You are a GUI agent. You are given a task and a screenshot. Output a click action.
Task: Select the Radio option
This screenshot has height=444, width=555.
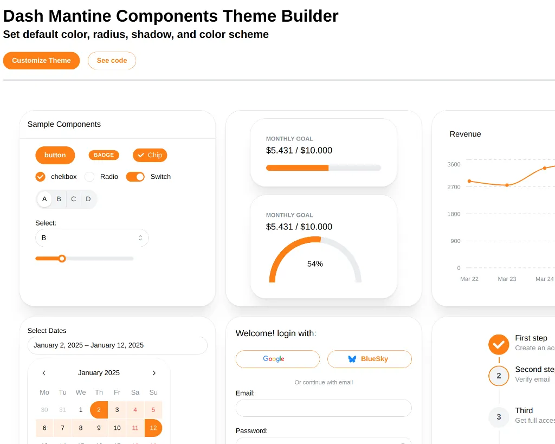click(x=89, y=177)
